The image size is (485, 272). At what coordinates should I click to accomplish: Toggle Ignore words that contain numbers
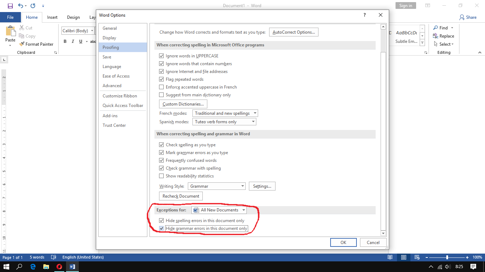tap(162, 64)
